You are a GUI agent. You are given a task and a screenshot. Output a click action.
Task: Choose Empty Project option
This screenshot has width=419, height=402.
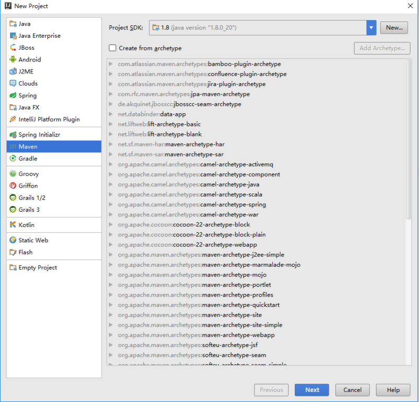pyautogui.click(x=54, y=267)
